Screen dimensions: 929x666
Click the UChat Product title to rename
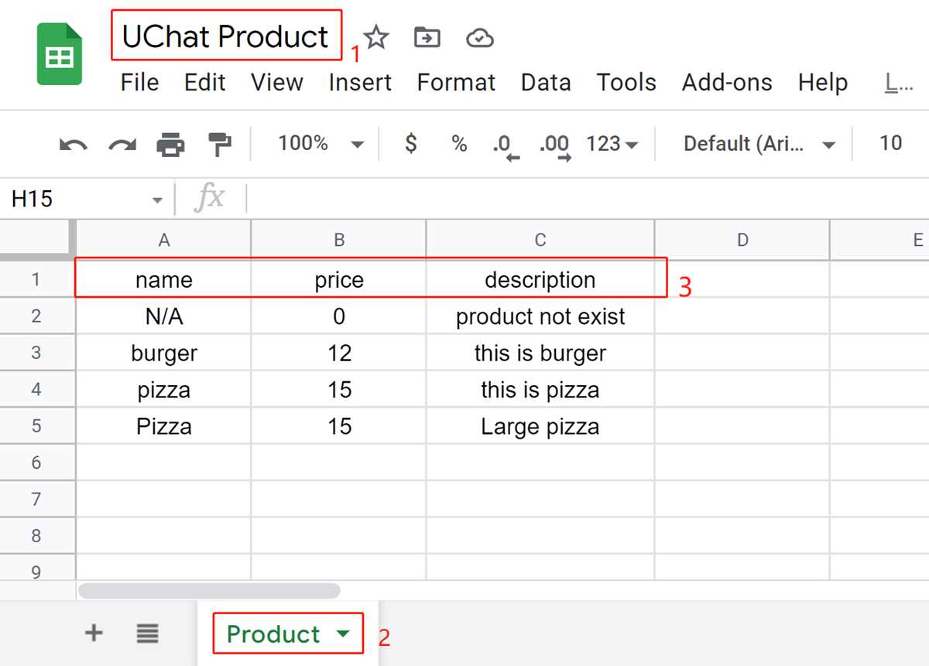click(225, 36)
